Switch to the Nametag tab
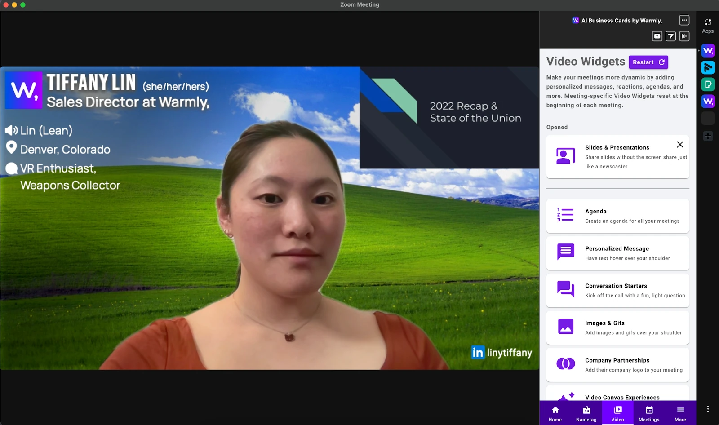719x425 pixels. [586, 413]
